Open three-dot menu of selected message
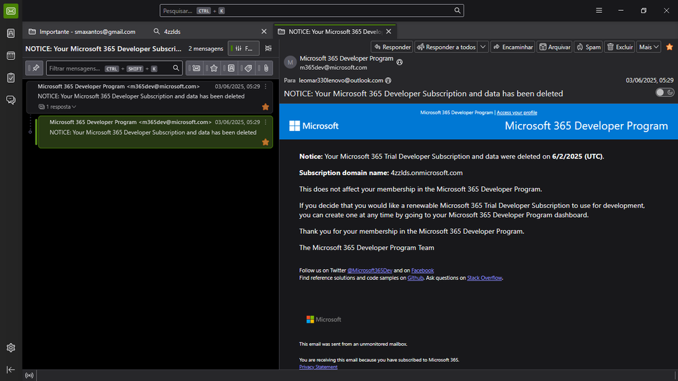678x381 pixels. coord(265,122)
